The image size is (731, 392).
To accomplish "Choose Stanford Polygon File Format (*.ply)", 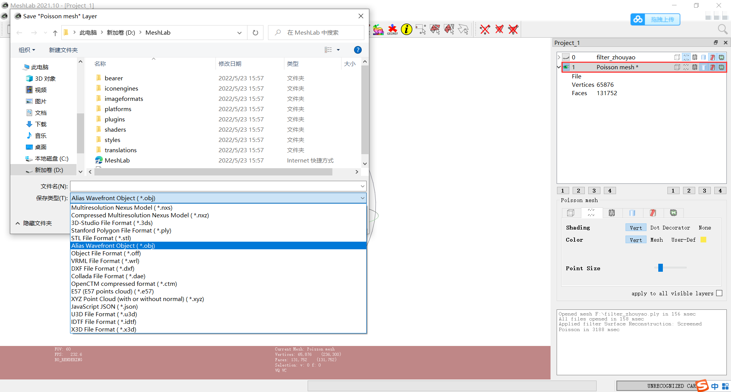I will click(219, 230).
